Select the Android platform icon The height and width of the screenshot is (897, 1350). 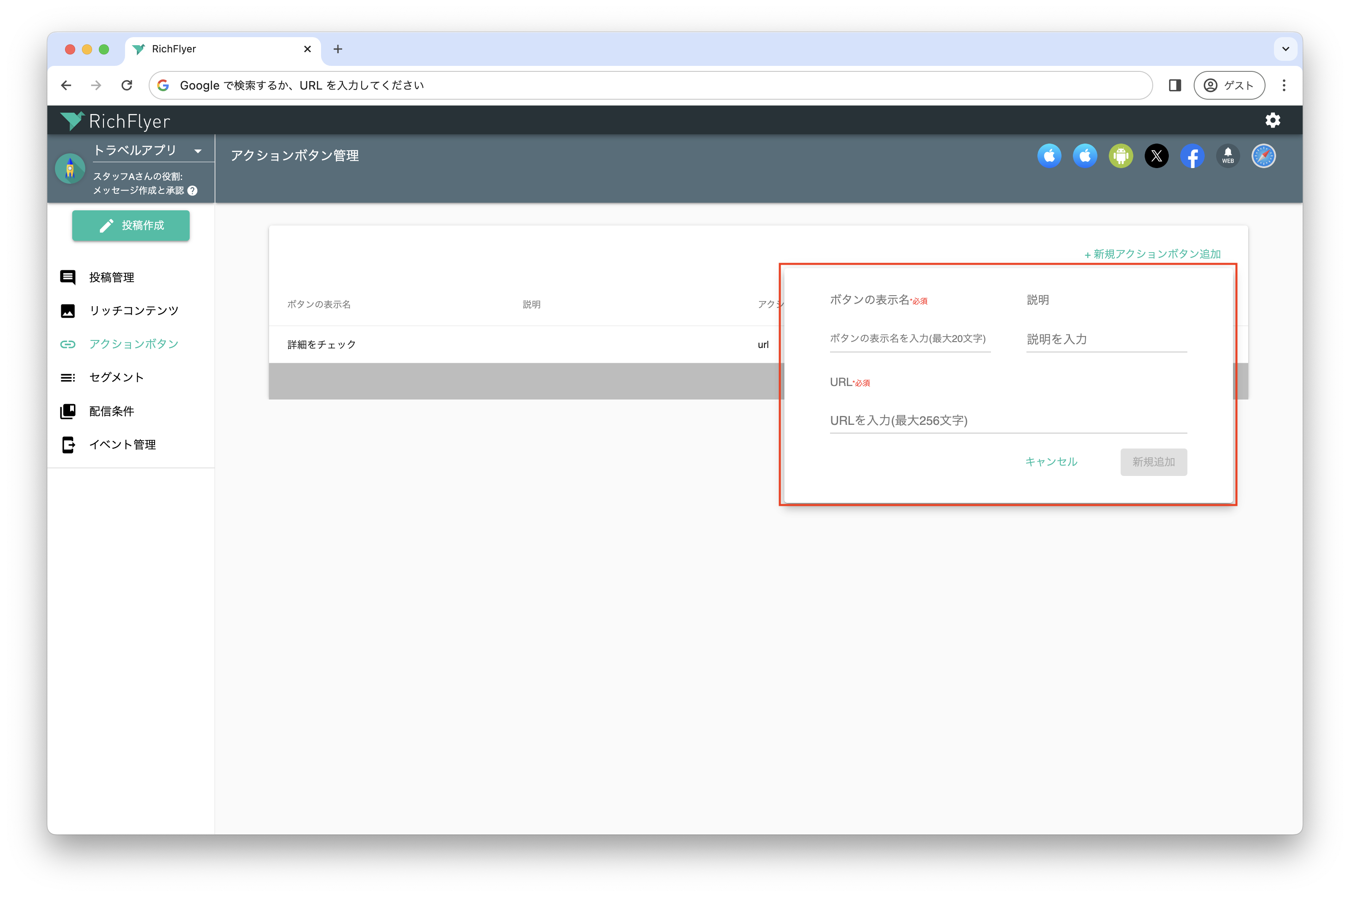coord(1121,155)
